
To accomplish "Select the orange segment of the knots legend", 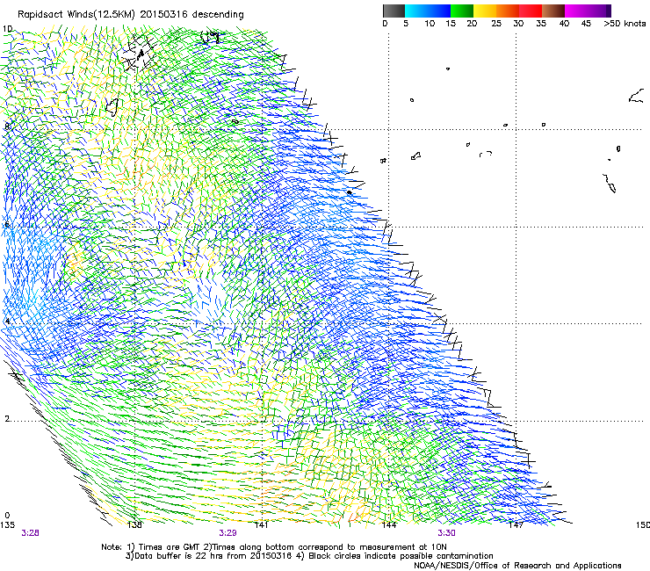I will (x=508, y=11).
